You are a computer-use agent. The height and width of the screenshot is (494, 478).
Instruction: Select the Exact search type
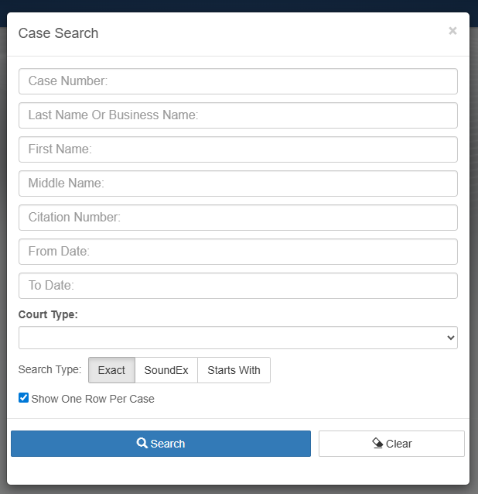(111, 370)
